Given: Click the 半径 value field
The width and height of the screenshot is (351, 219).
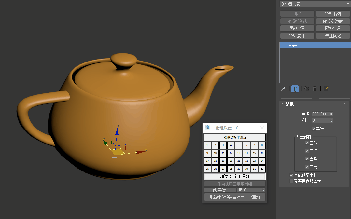Looking at the screenshot, I should [320, 114].
